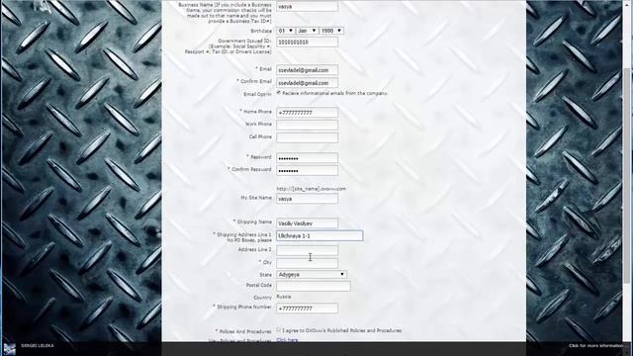This screenshot has width=633, height=356.
Task: Click the empty City field
Action: coord(307,263)
